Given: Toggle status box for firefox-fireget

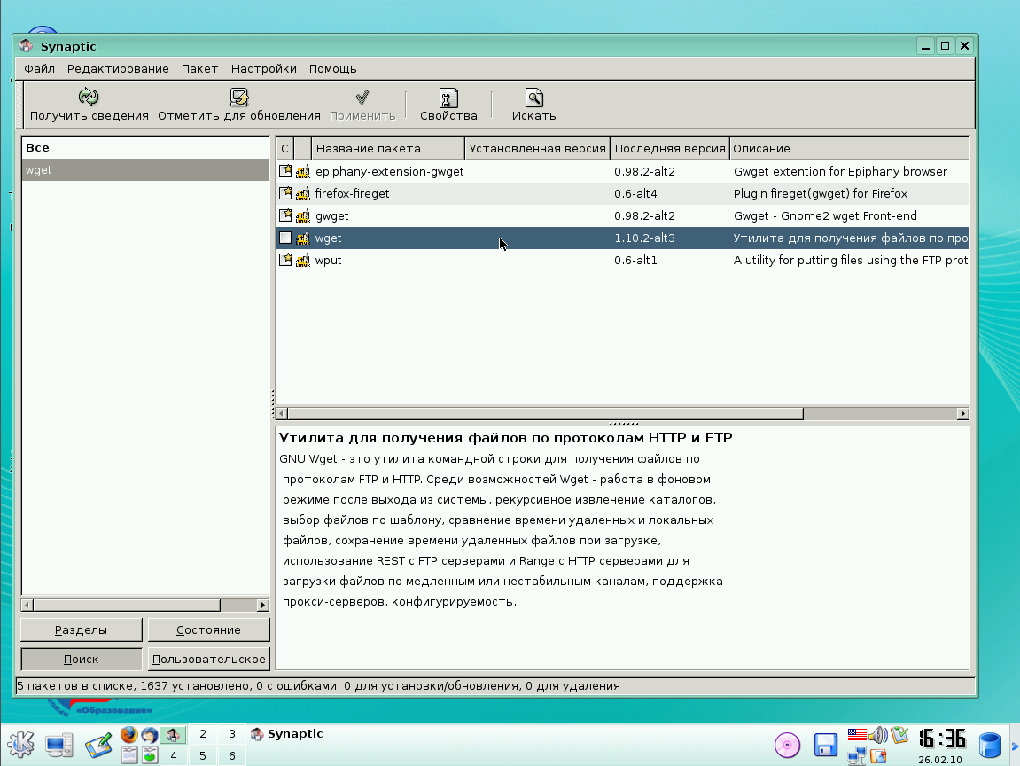Looking at the screenshot, I should pyautogui.click(x=285, y=193).
